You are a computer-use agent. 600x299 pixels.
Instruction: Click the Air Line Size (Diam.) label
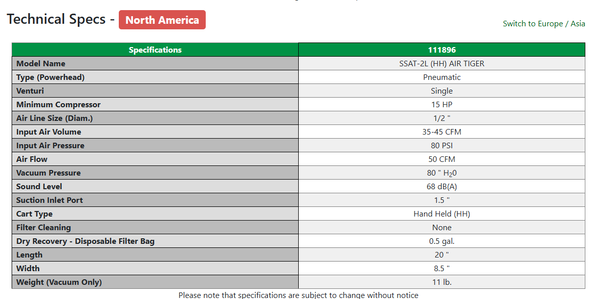[155, 118]
